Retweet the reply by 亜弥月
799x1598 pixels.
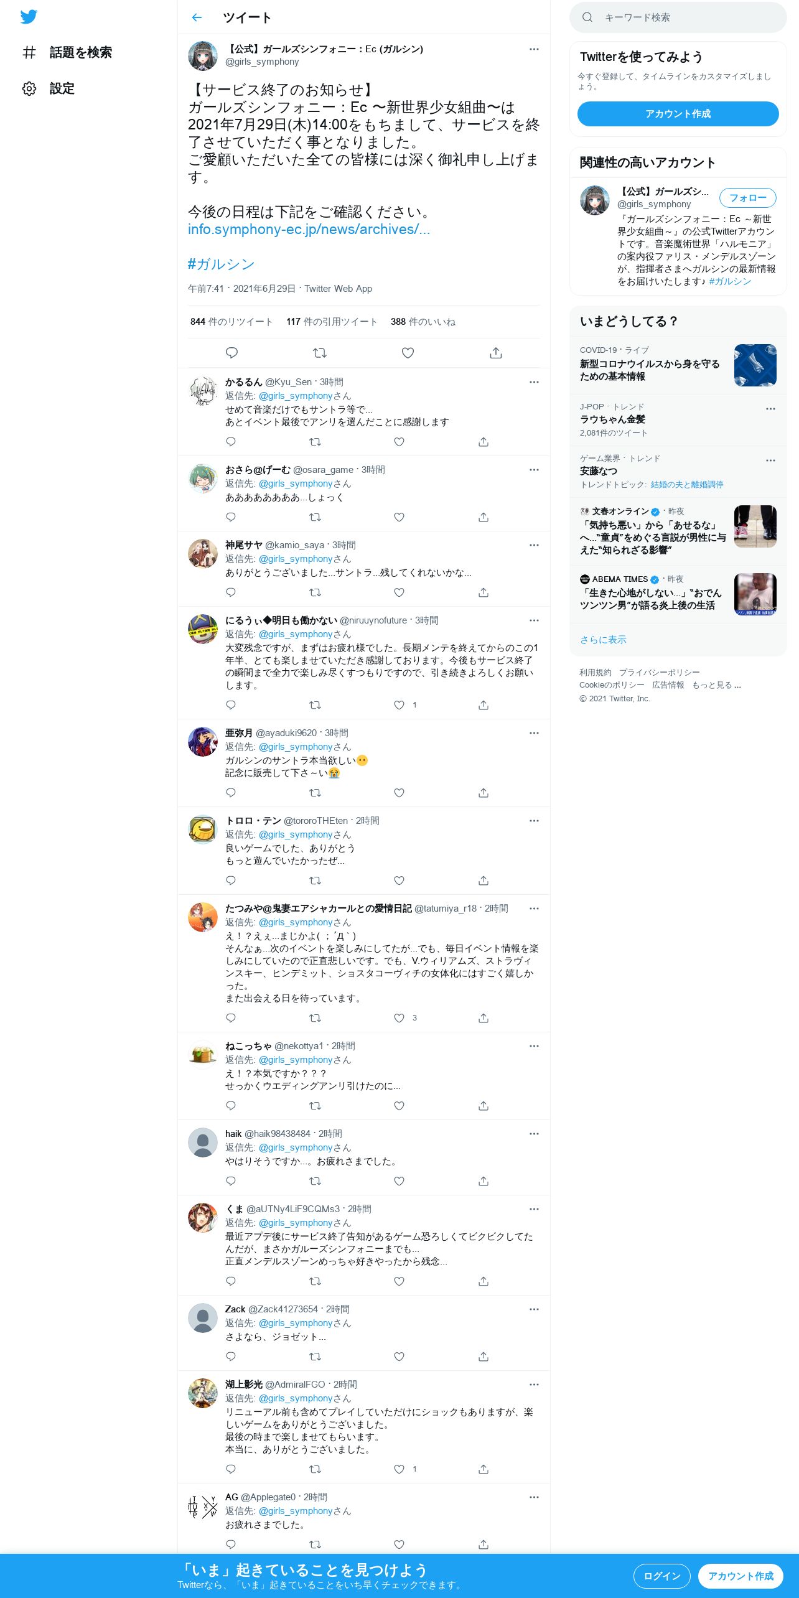coord(315,793)
